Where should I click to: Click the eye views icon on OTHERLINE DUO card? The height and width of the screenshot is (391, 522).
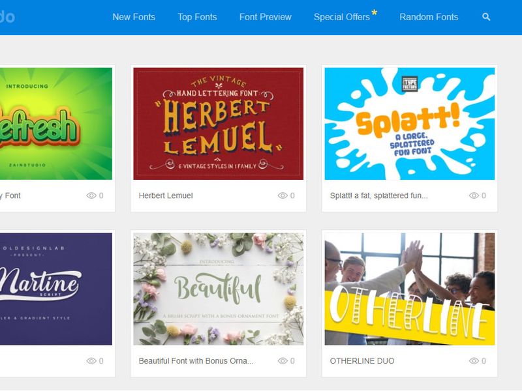[474, 361]
